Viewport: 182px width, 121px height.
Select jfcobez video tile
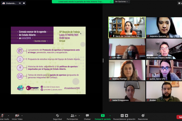click(164, 91)
